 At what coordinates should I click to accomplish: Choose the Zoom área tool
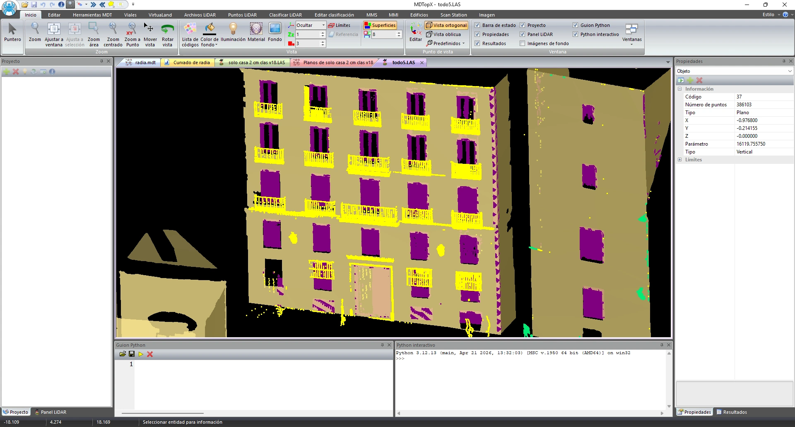94,34
